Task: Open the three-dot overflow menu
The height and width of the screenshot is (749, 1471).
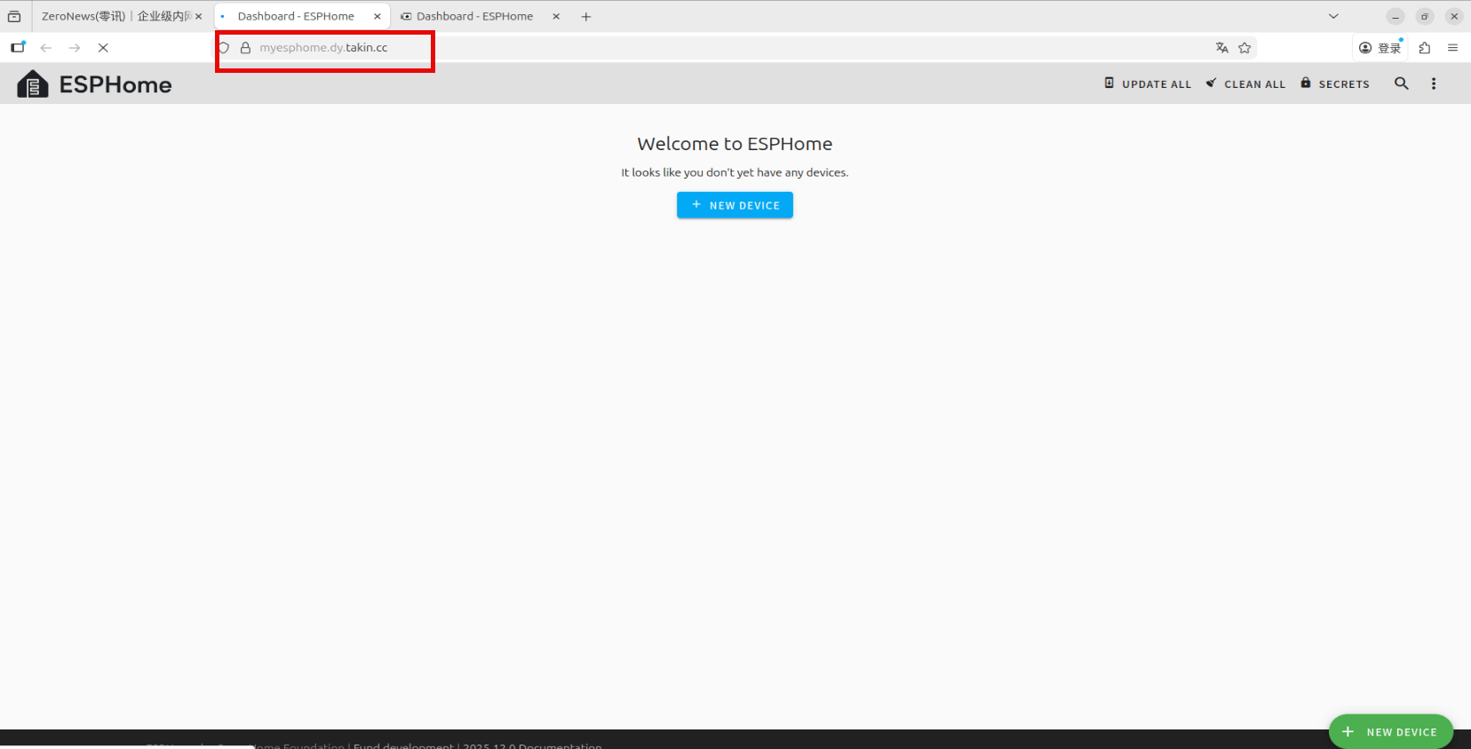Action: 1433,84
